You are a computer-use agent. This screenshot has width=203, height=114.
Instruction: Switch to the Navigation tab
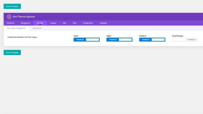(x=25, y=23)
